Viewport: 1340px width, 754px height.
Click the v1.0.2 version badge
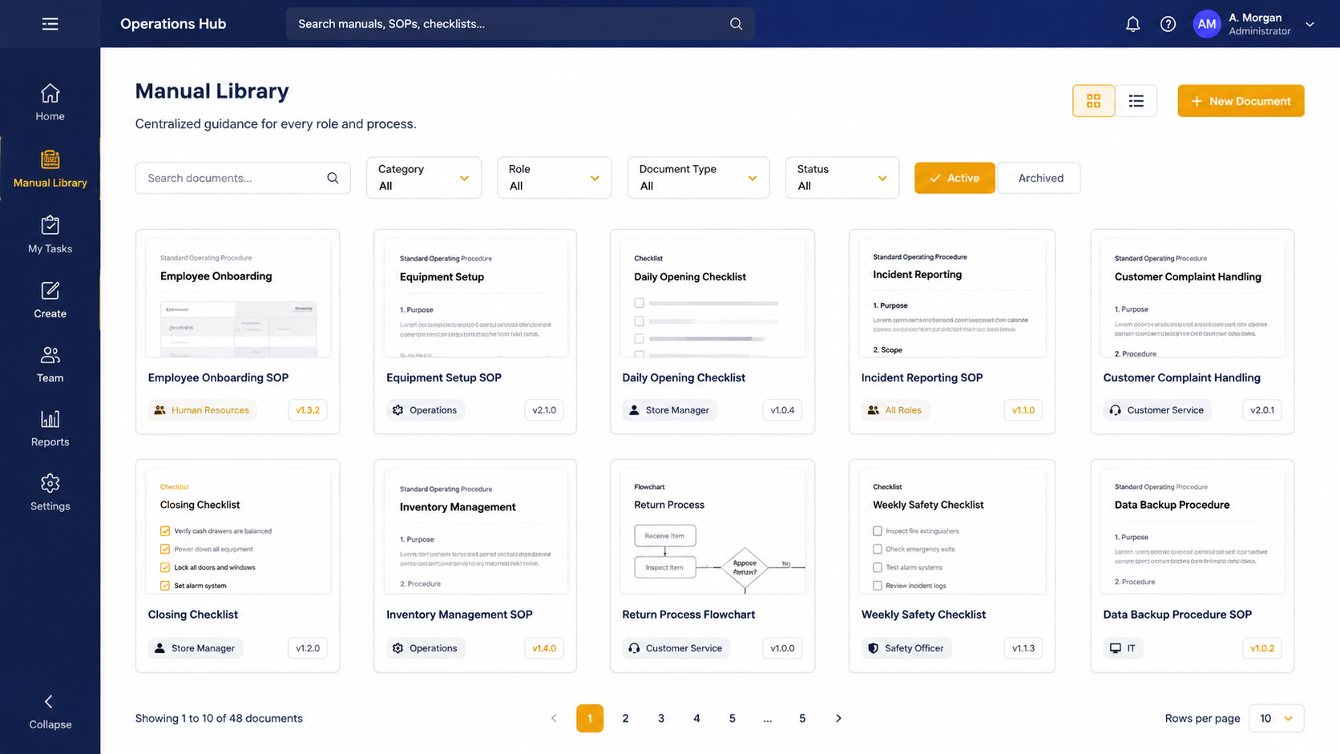click(1262, 648)
